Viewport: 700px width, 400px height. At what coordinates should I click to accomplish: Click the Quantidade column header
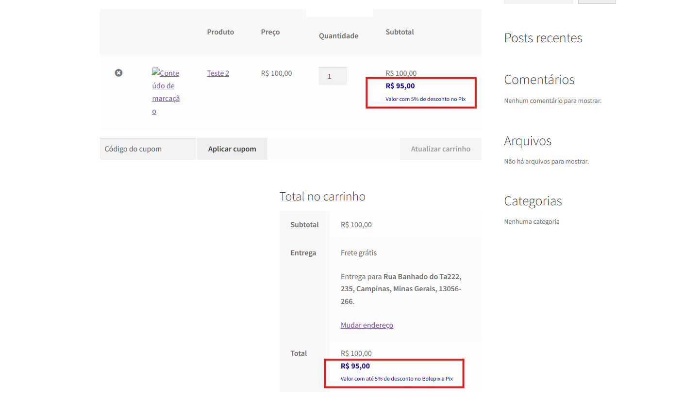point(338,36)
